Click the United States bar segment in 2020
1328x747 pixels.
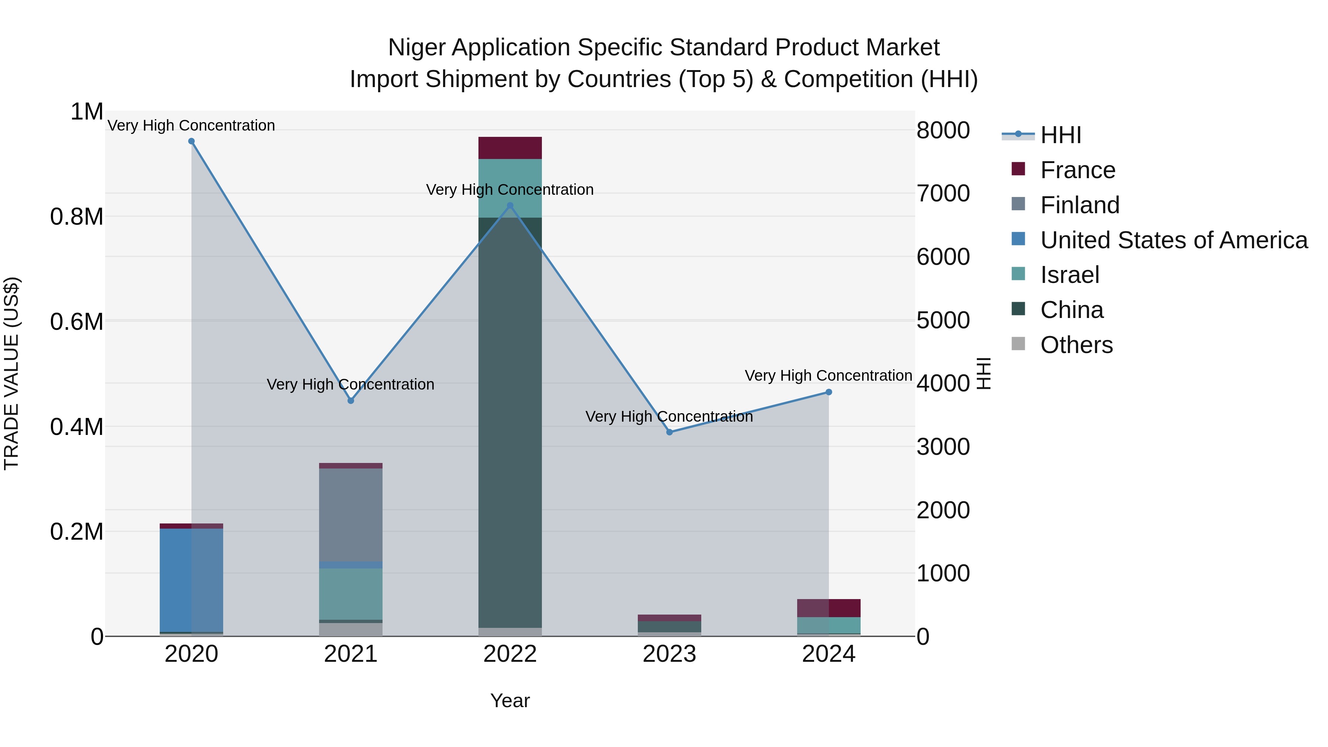[x=191, y=580]
